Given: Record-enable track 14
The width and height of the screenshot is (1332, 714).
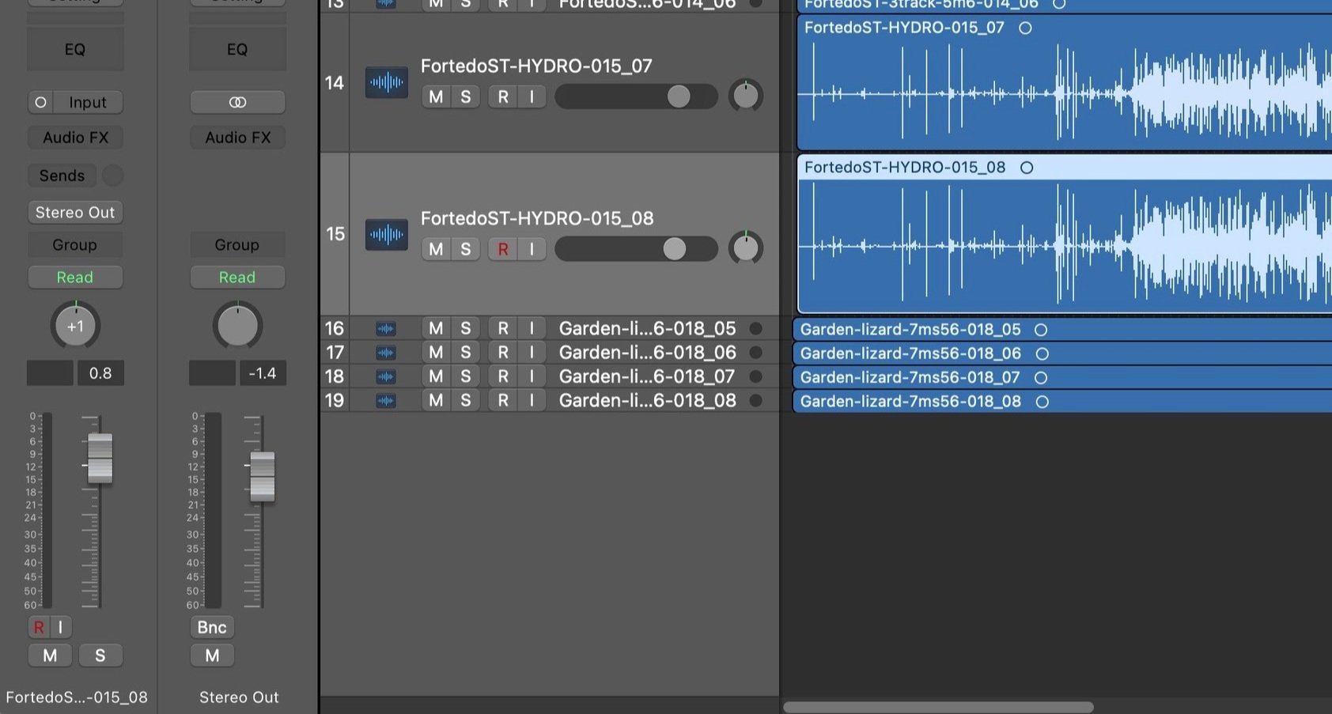Looking at the screenshot, I should [503, 96].
